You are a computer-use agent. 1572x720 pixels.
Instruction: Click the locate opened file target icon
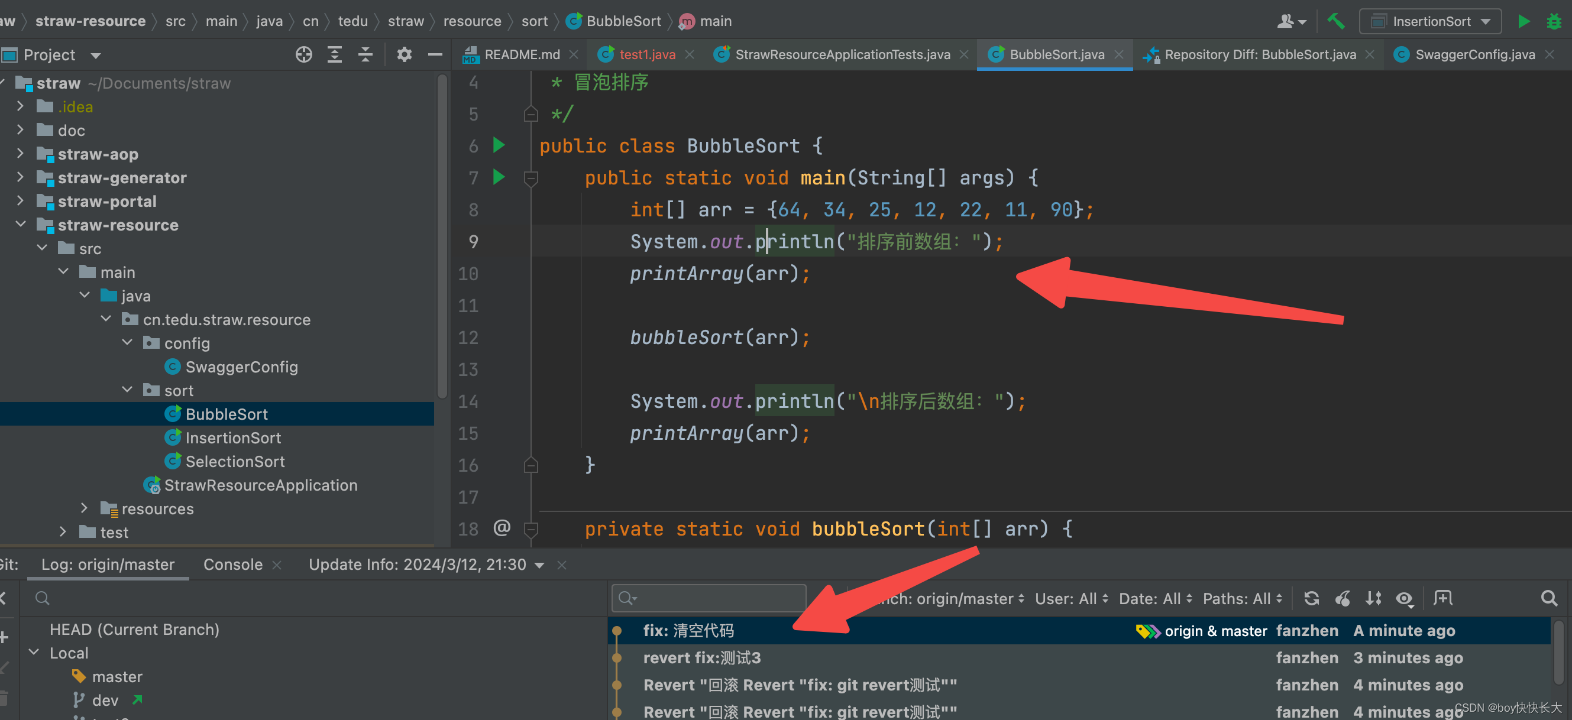point(303,55)
